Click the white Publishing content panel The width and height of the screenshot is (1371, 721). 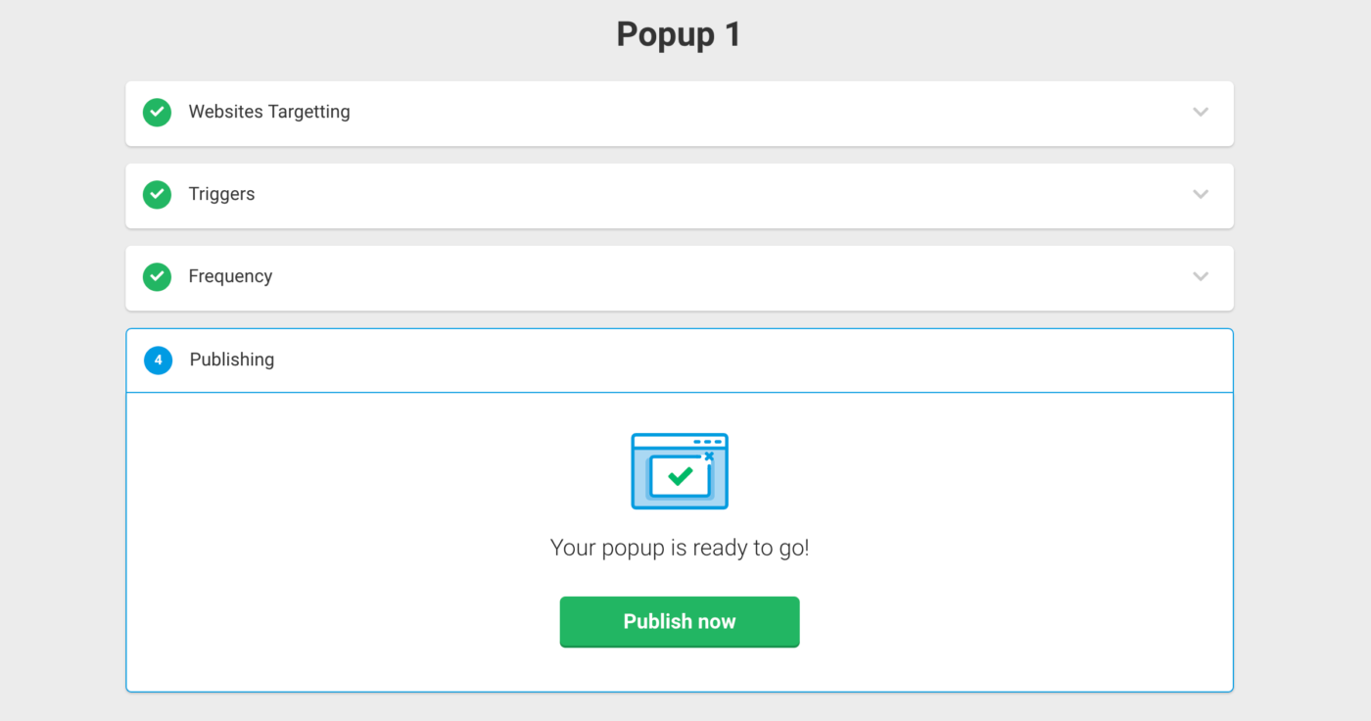[x=680, y=542]
